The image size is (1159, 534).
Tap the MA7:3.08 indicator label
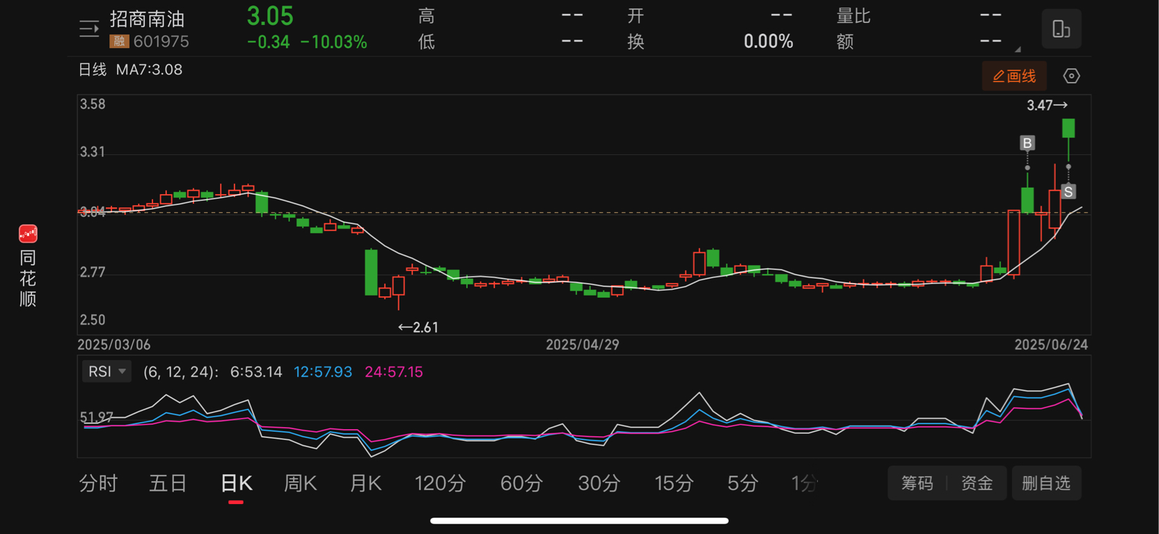click(149, 70)
